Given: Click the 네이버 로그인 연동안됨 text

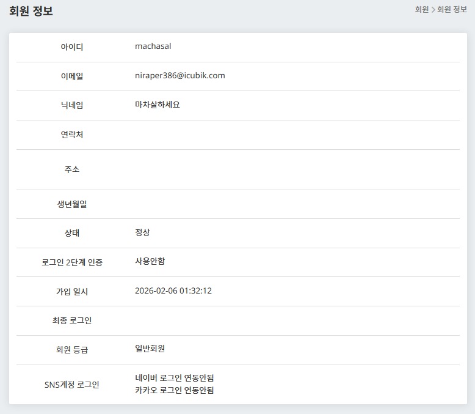Looking at the screenshot, I should coord(175,378).
